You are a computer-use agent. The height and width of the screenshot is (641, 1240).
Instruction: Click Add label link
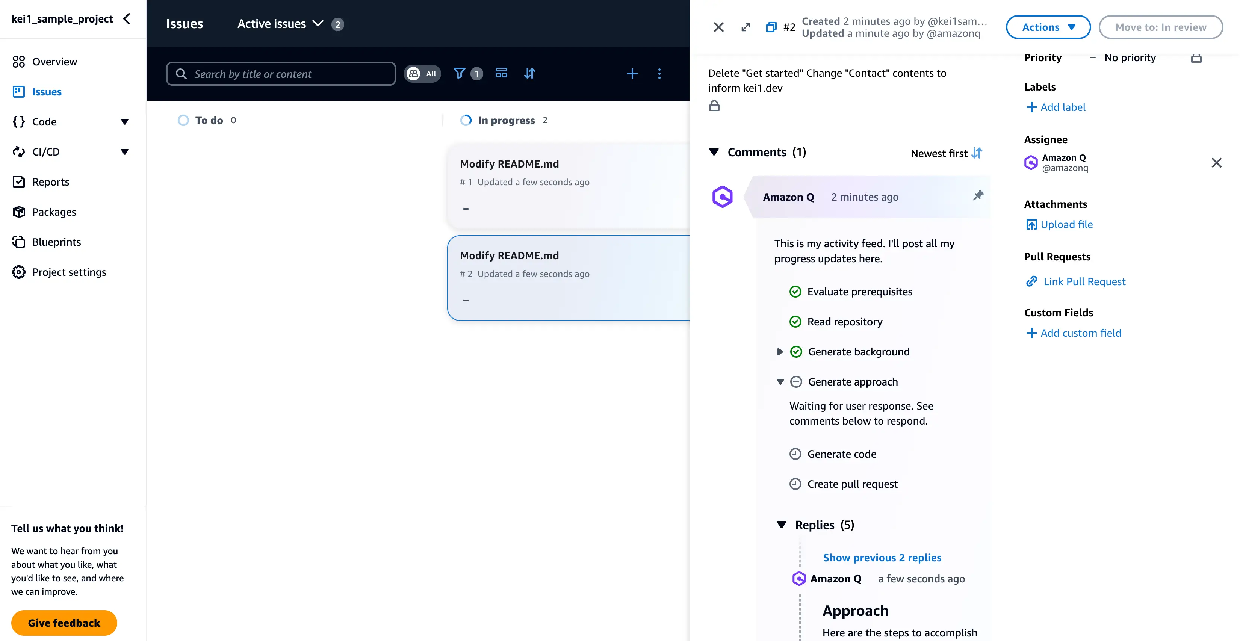(x=1056, y=107)
